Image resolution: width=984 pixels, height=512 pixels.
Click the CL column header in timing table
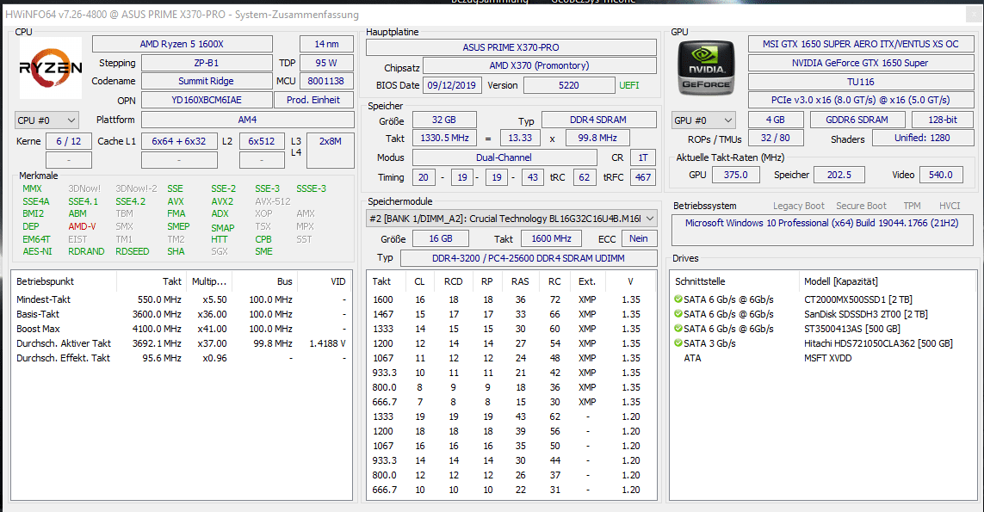419,281
